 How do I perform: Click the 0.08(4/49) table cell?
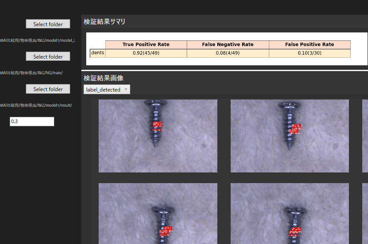pyautogui.click(x=228, y=53)
